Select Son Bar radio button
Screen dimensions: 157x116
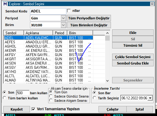click(95, 93)
